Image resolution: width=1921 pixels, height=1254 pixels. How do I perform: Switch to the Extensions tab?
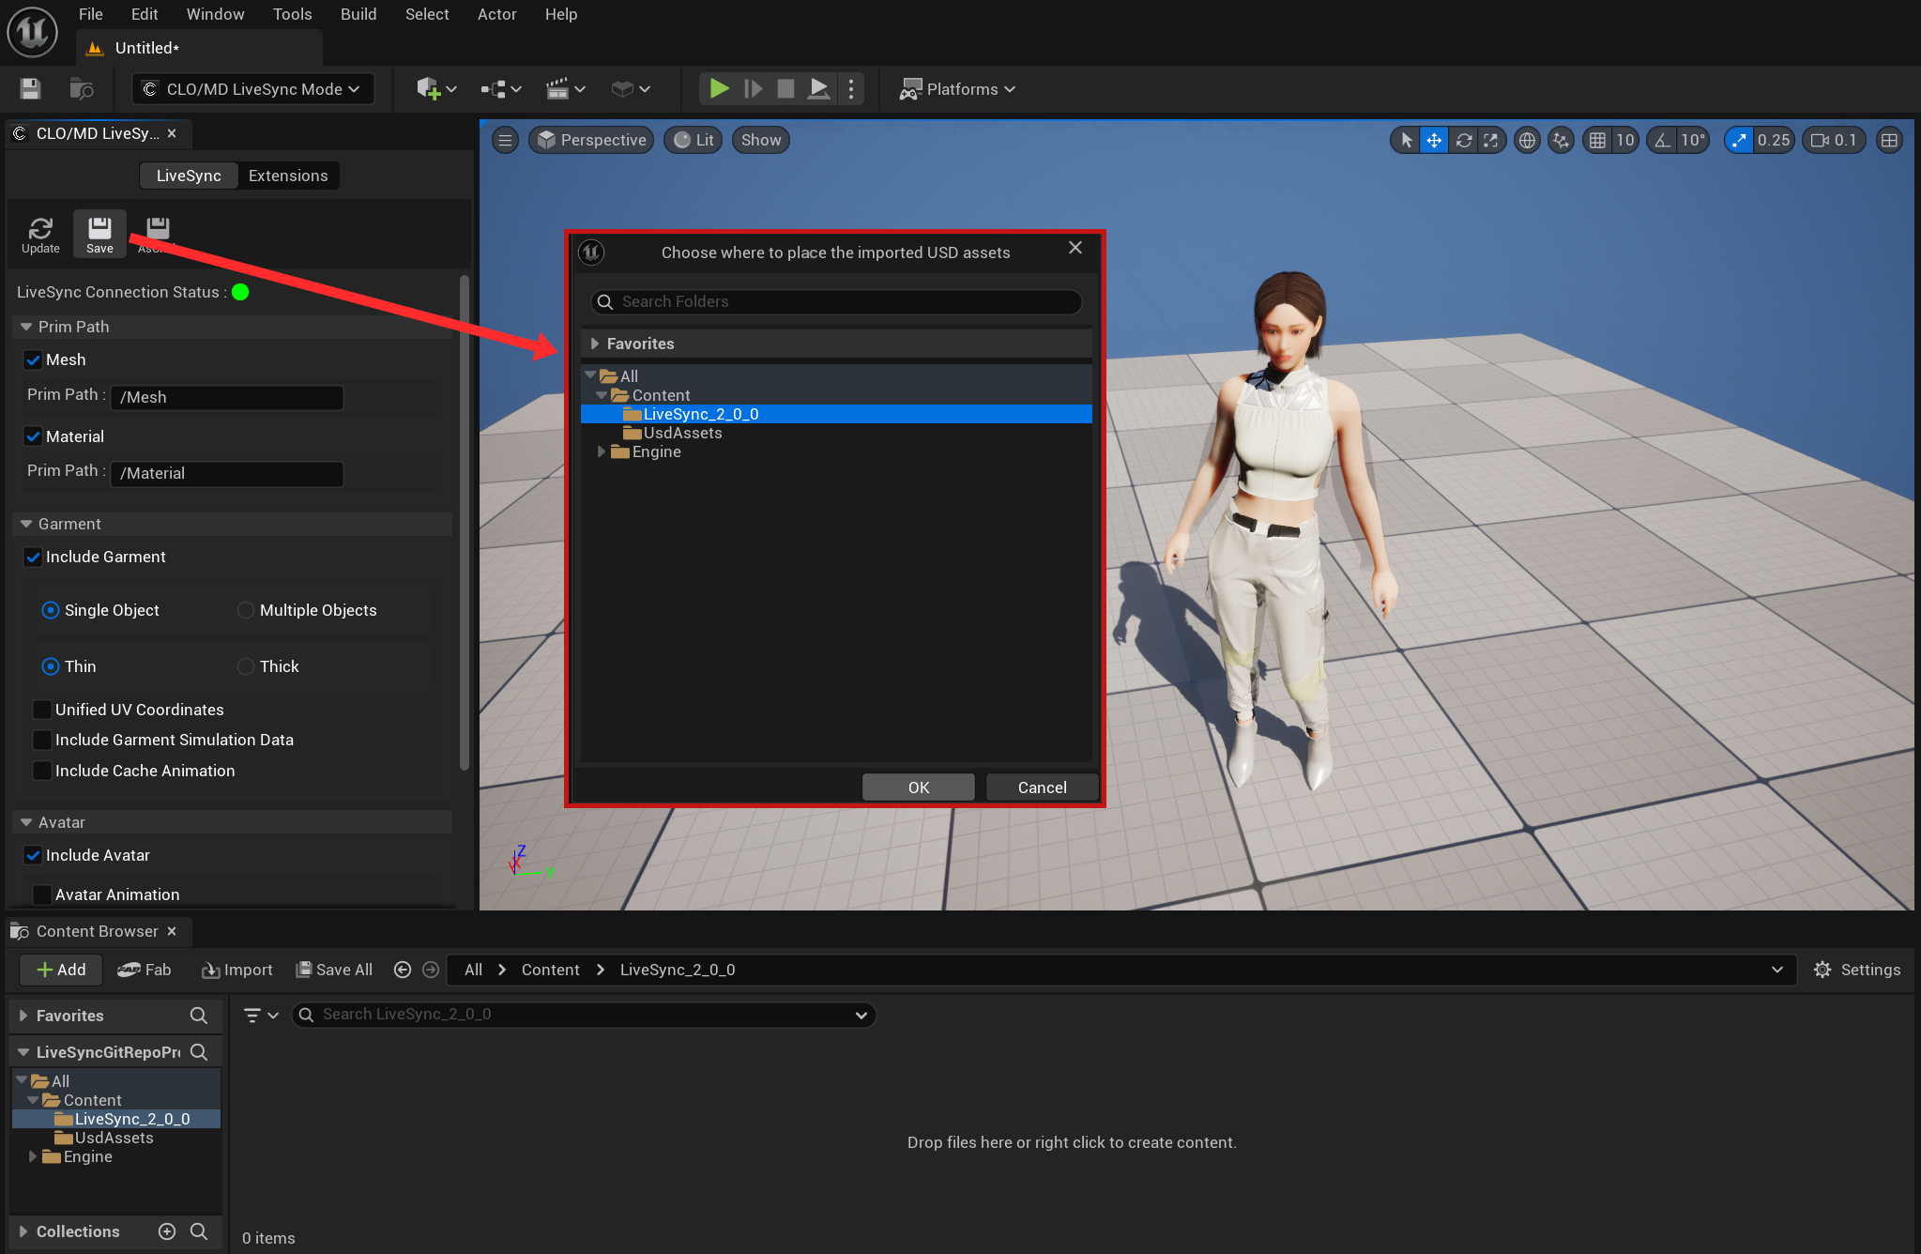tap(288, 176)
